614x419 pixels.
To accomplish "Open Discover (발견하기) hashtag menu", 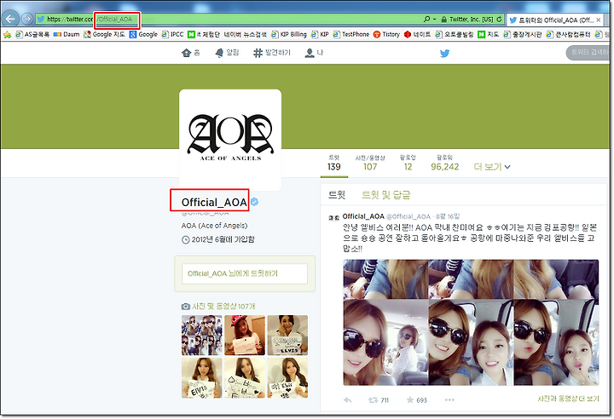I will 272,53.
